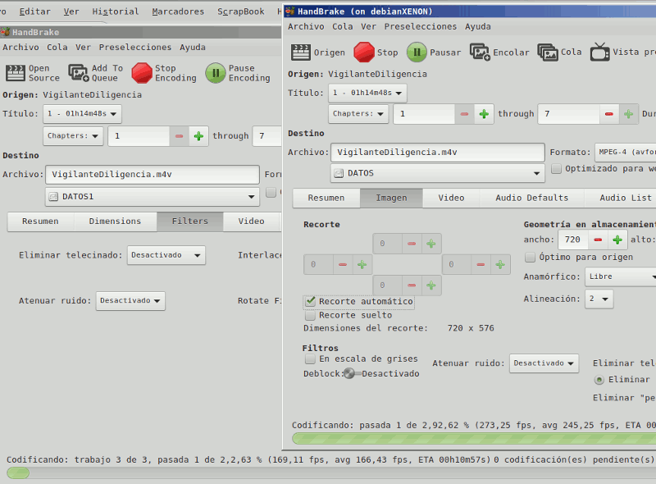Open Título dropdown in left window
This screenshot has width=656, height=484.
(x=83, y=114)
